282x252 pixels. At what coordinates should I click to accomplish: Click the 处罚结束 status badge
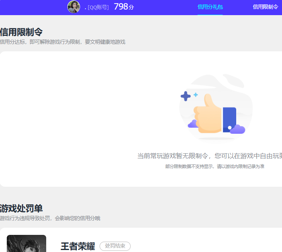115,246
